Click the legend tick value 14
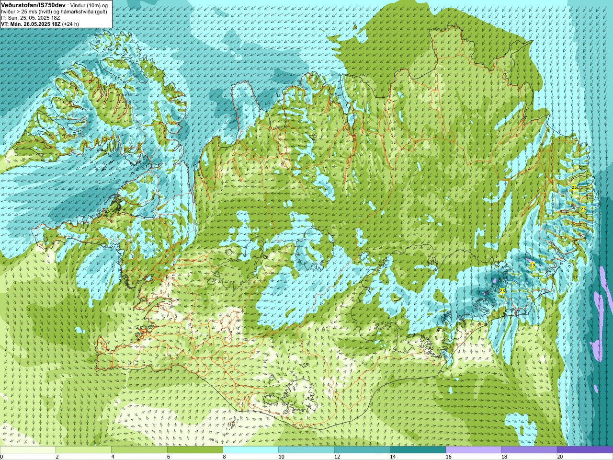613x460 pixels. coord(393,457)
